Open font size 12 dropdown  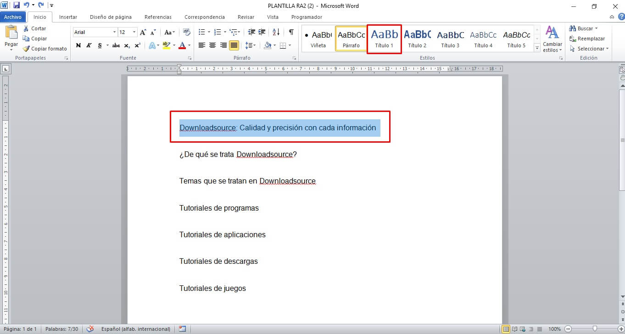click(134, 32)
